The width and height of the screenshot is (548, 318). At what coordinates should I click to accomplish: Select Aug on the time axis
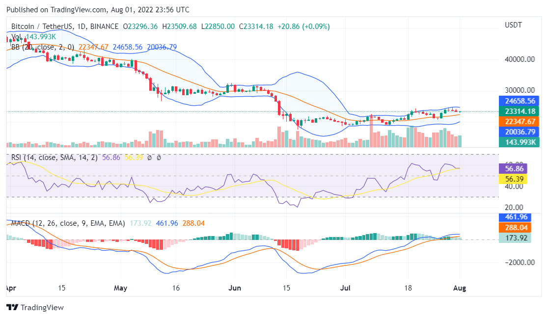tap(460, 288)
